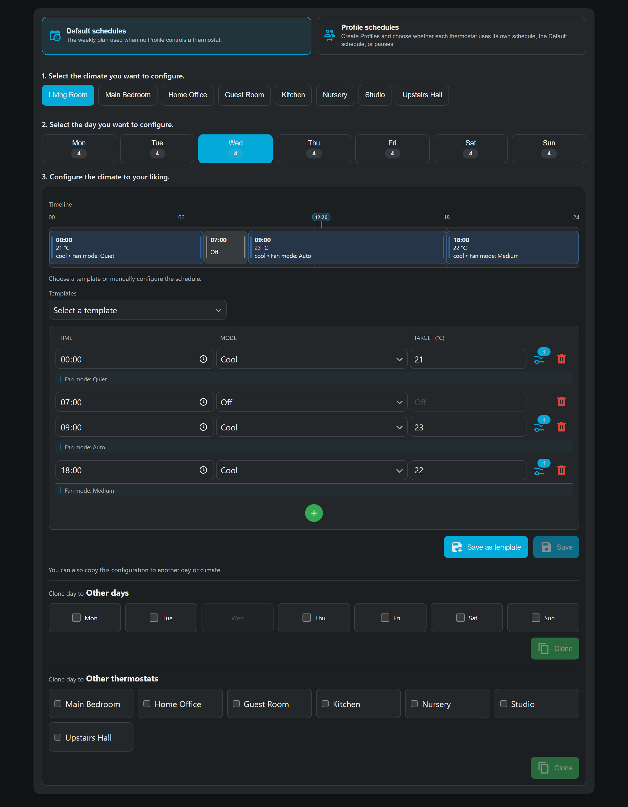Delete the 00:00 schedule entry
628x807 pixels.
point(562,359)
